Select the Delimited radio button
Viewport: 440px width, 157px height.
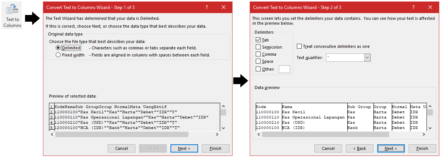(x=58, y=48)
